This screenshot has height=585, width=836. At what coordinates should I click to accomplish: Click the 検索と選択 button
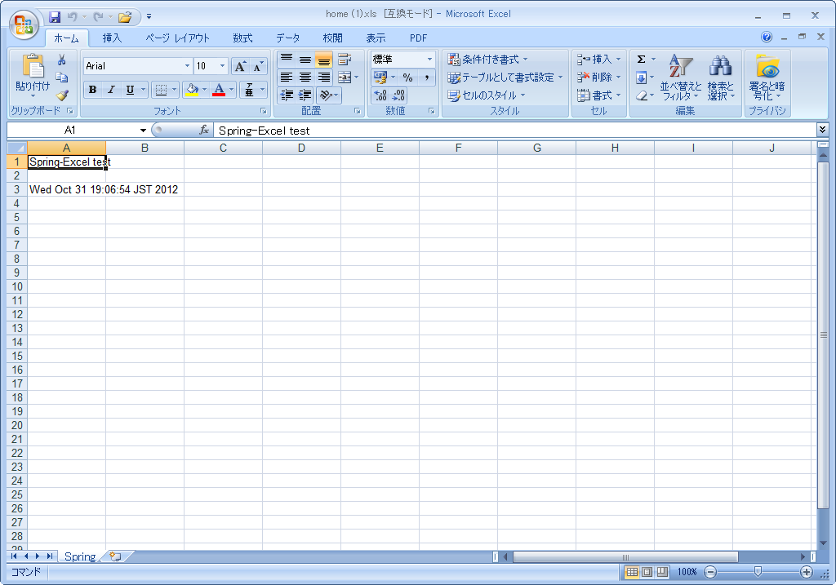point(720,78)
